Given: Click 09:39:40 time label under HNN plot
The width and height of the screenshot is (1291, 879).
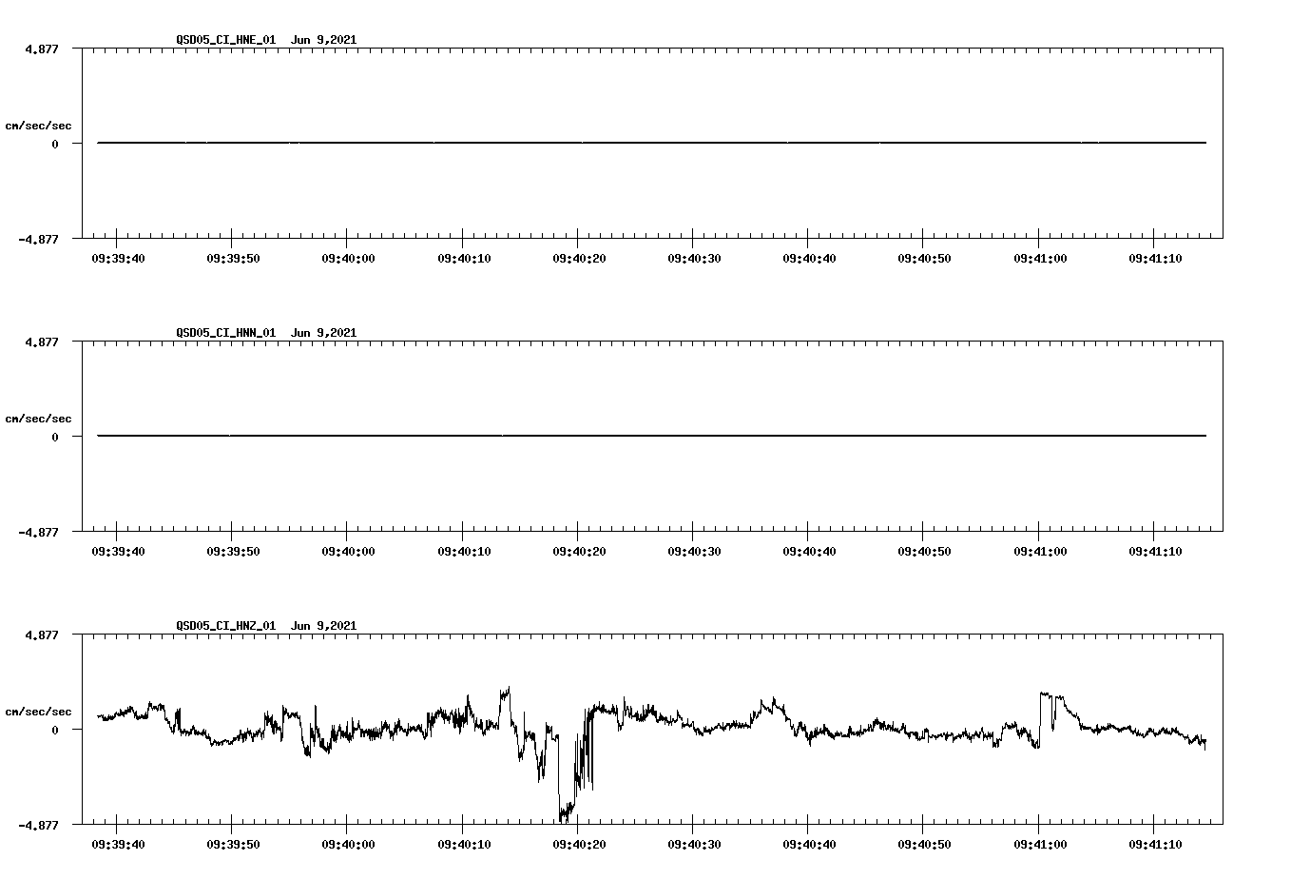Looking at the screenshot, I should pyautogui.click(x=118, y=552).
